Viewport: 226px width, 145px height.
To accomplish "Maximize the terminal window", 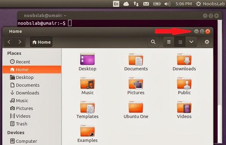I will point(211,16).
